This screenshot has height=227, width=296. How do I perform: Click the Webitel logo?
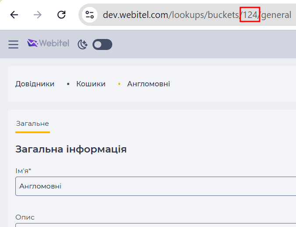coord(48,43)
